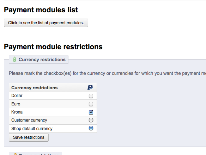206x155 pixels.
Task: Select the Shop default currency radio button
Action: (91, 128)
